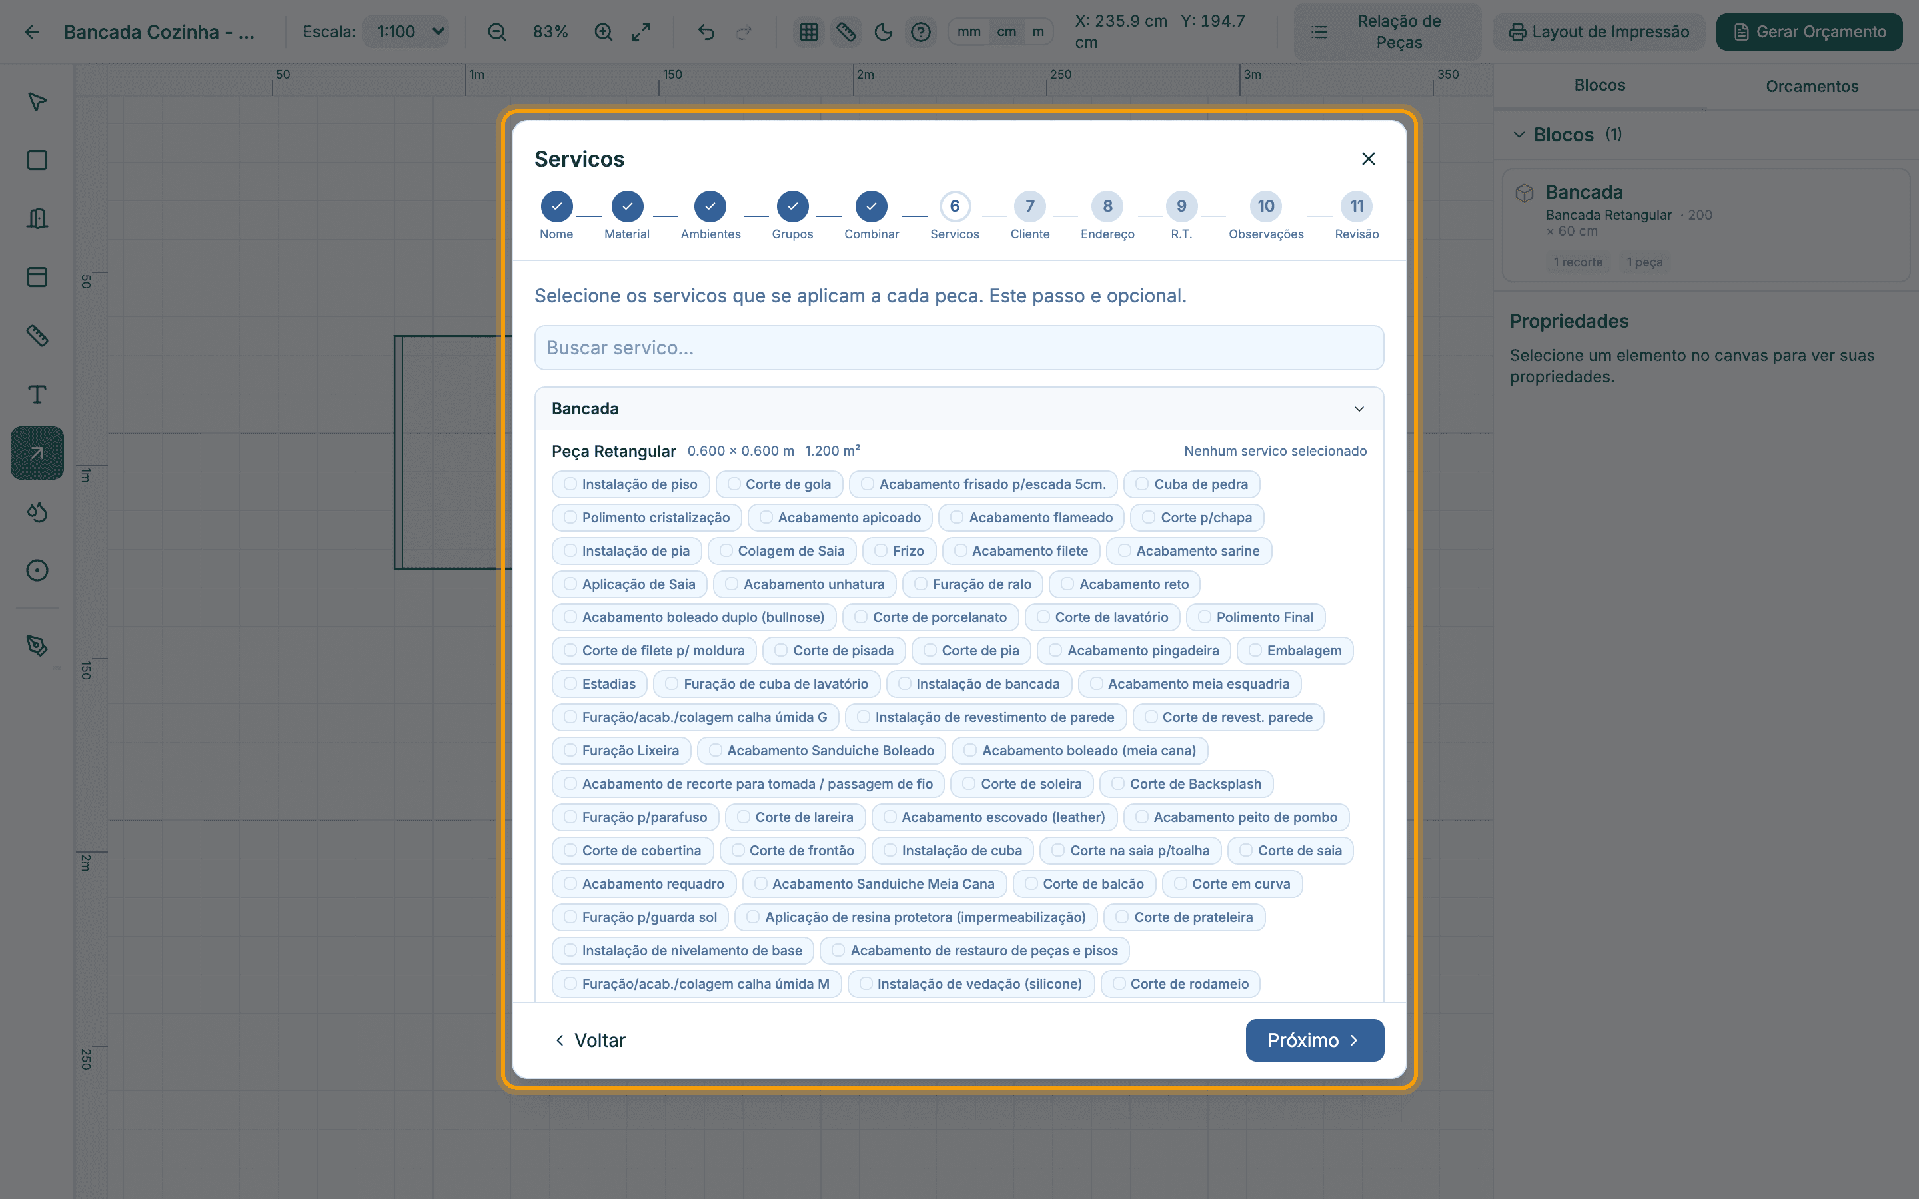Viewport: 1919px width, 1199px height.
Task: Switch to dark mode with moon icon
Action: [884, 32]
